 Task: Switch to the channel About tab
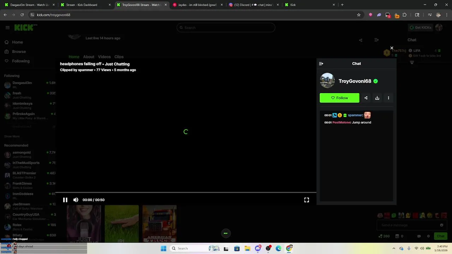pos(89,57)
